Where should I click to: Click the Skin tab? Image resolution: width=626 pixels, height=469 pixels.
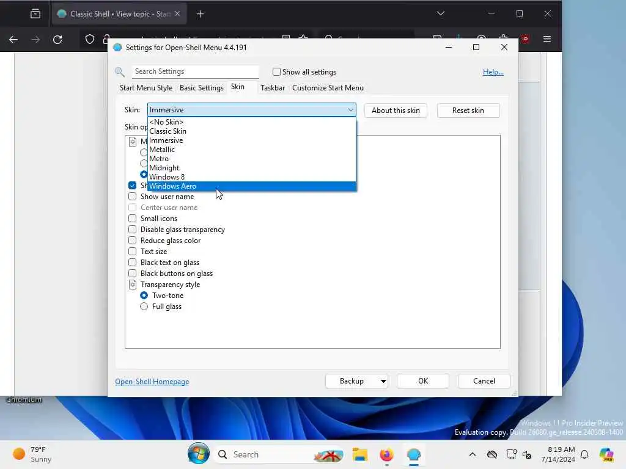pos(238,87)
